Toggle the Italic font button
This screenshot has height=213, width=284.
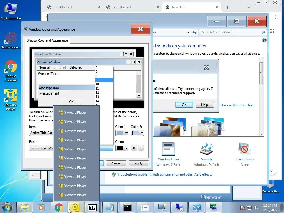click(x=141, y=148)
